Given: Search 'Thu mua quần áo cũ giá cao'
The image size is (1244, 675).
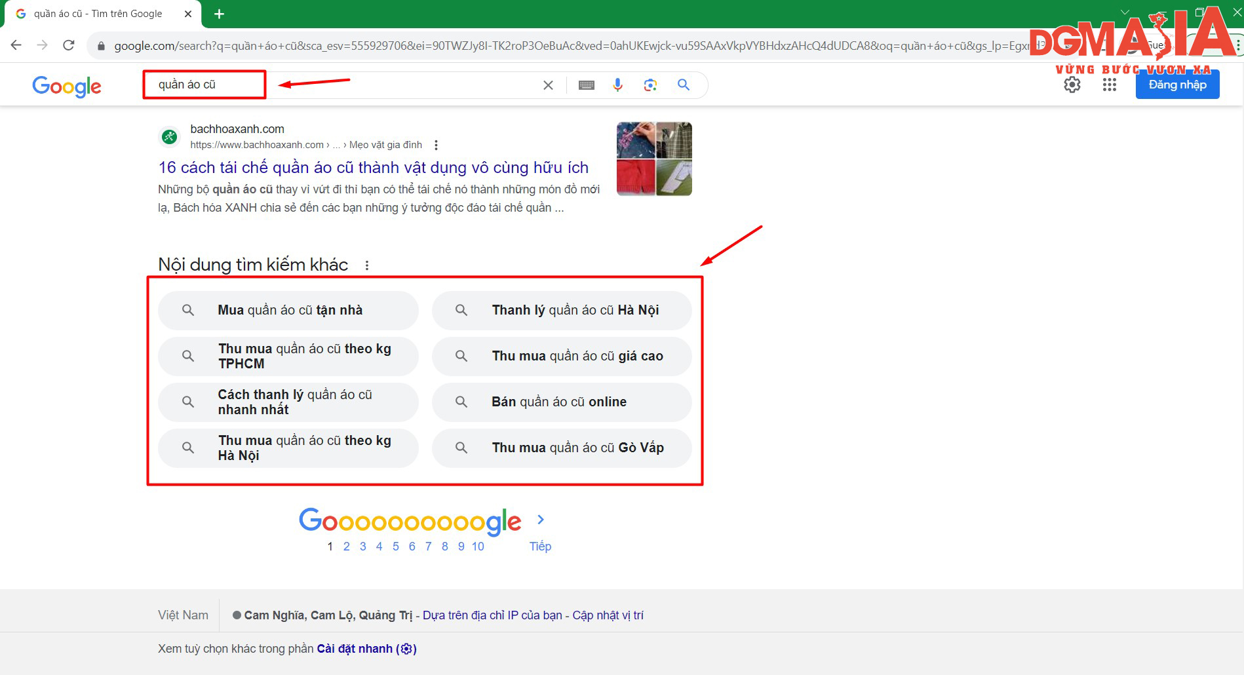Looking at the screenshot, I should pos(562,357).
